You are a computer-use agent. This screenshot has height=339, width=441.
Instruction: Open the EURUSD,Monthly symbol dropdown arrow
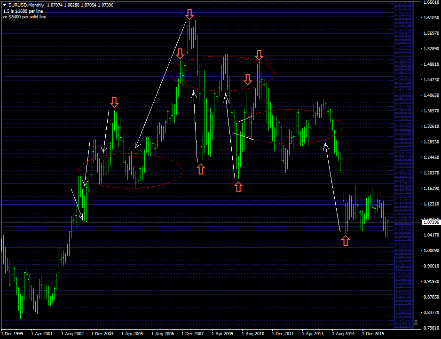click(x=4, y=4)
